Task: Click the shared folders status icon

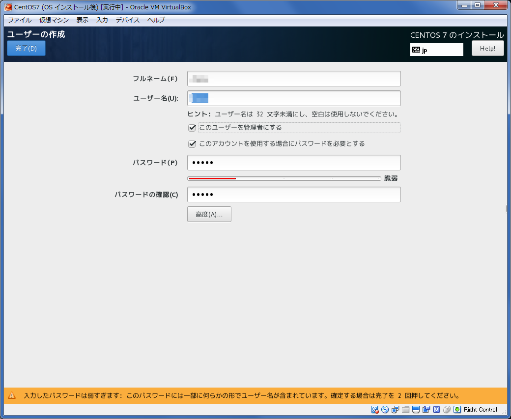Action: (405, 410)
